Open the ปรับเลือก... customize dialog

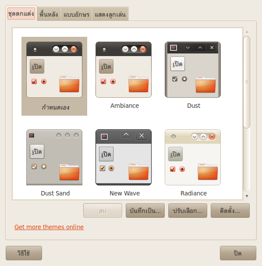pos(188,210)
